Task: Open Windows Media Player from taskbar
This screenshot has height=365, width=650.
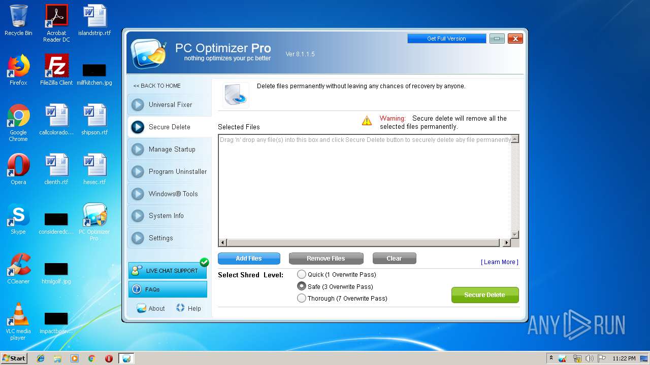Action: tap(75, 358)
